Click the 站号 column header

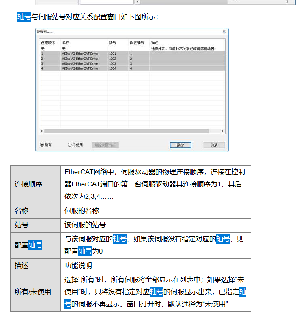pyautogui.click(x=112, y=42)
